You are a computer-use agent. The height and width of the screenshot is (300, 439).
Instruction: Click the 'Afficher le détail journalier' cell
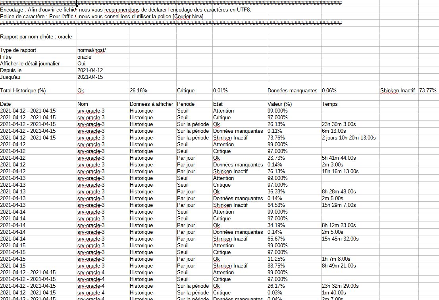[30, 64]
